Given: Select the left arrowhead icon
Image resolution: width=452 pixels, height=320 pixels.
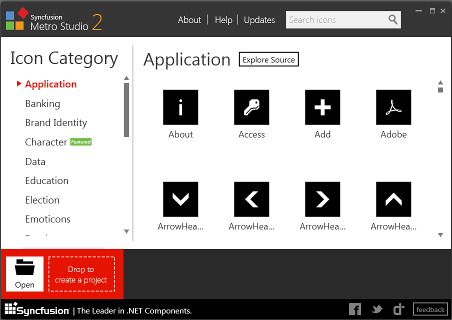Looking at the screenshot, I should pyautogui.click(x=251, y=199).
